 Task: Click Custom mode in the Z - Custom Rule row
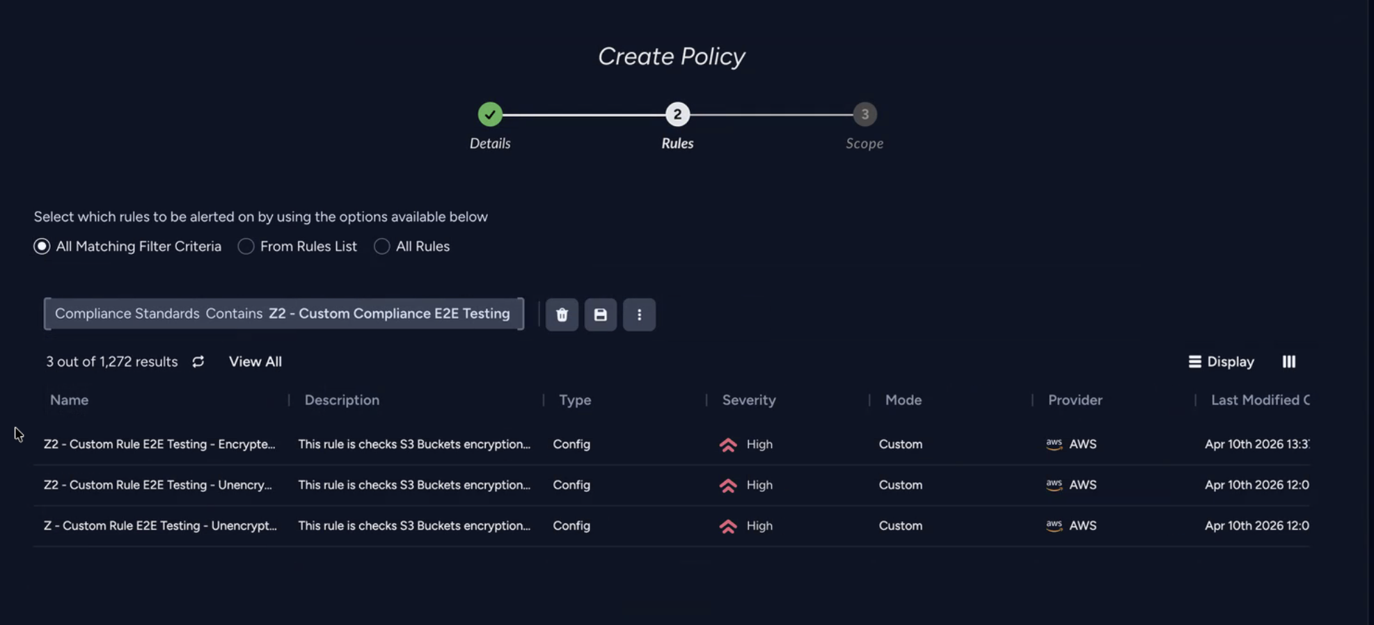point(901,525)
